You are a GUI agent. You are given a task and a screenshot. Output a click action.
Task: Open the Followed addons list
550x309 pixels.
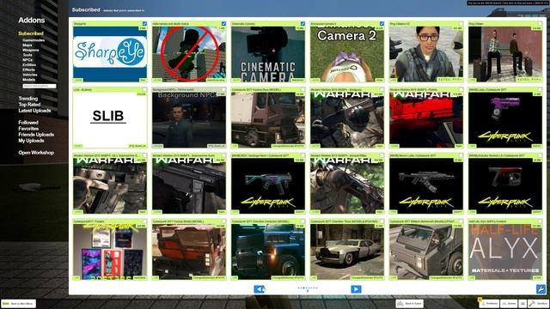(x=28, y=122)
